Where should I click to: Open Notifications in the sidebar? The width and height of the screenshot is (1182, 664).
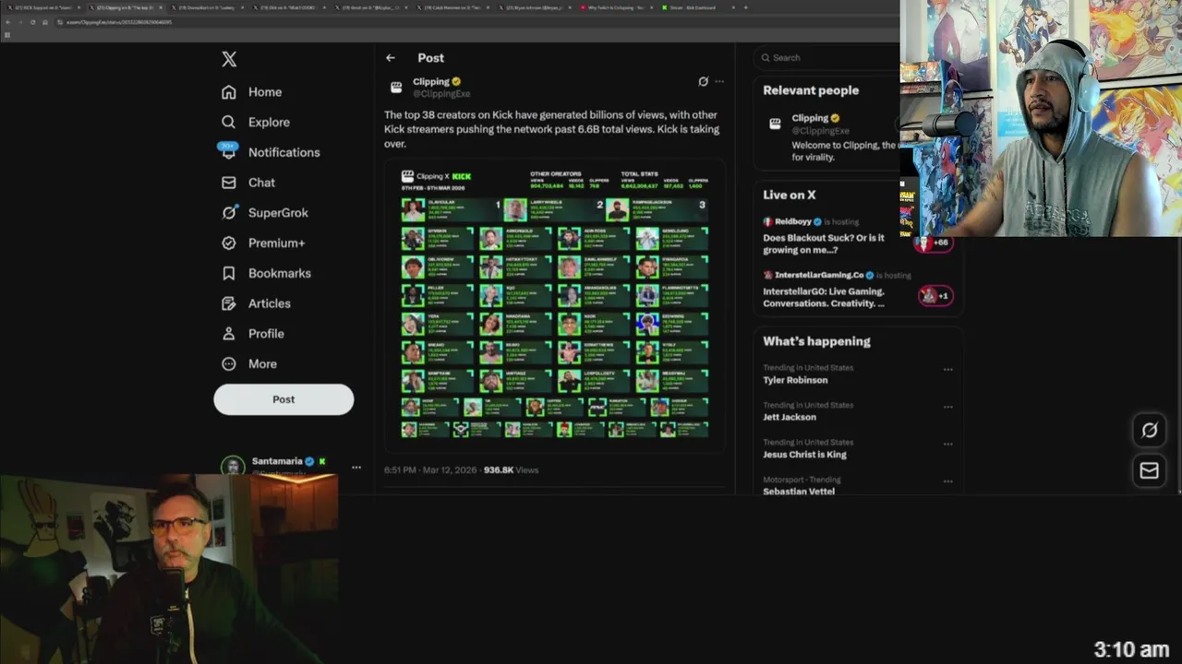coord(270,152)
